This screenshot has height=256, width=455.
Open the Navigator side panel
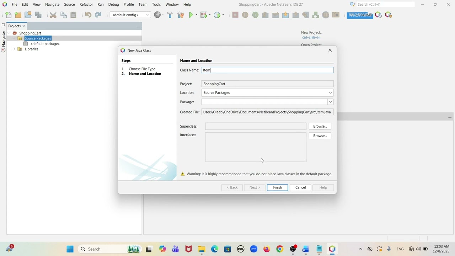point(3,39)
